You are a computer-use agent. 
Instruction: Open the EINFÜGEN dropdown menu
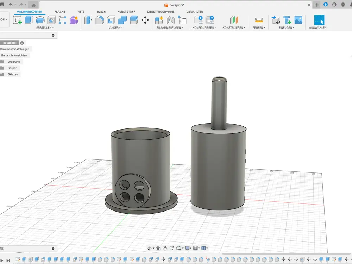coord(287,27)
